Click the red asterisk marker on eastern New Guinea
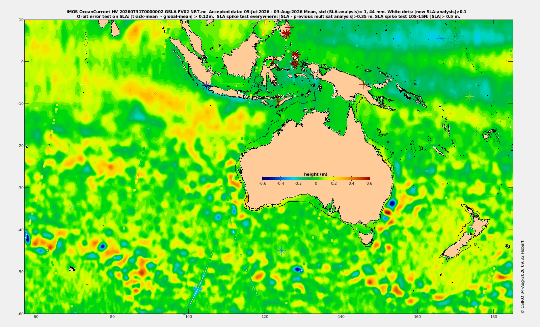The width and height of the screenshot is (540, 327). 363,85
